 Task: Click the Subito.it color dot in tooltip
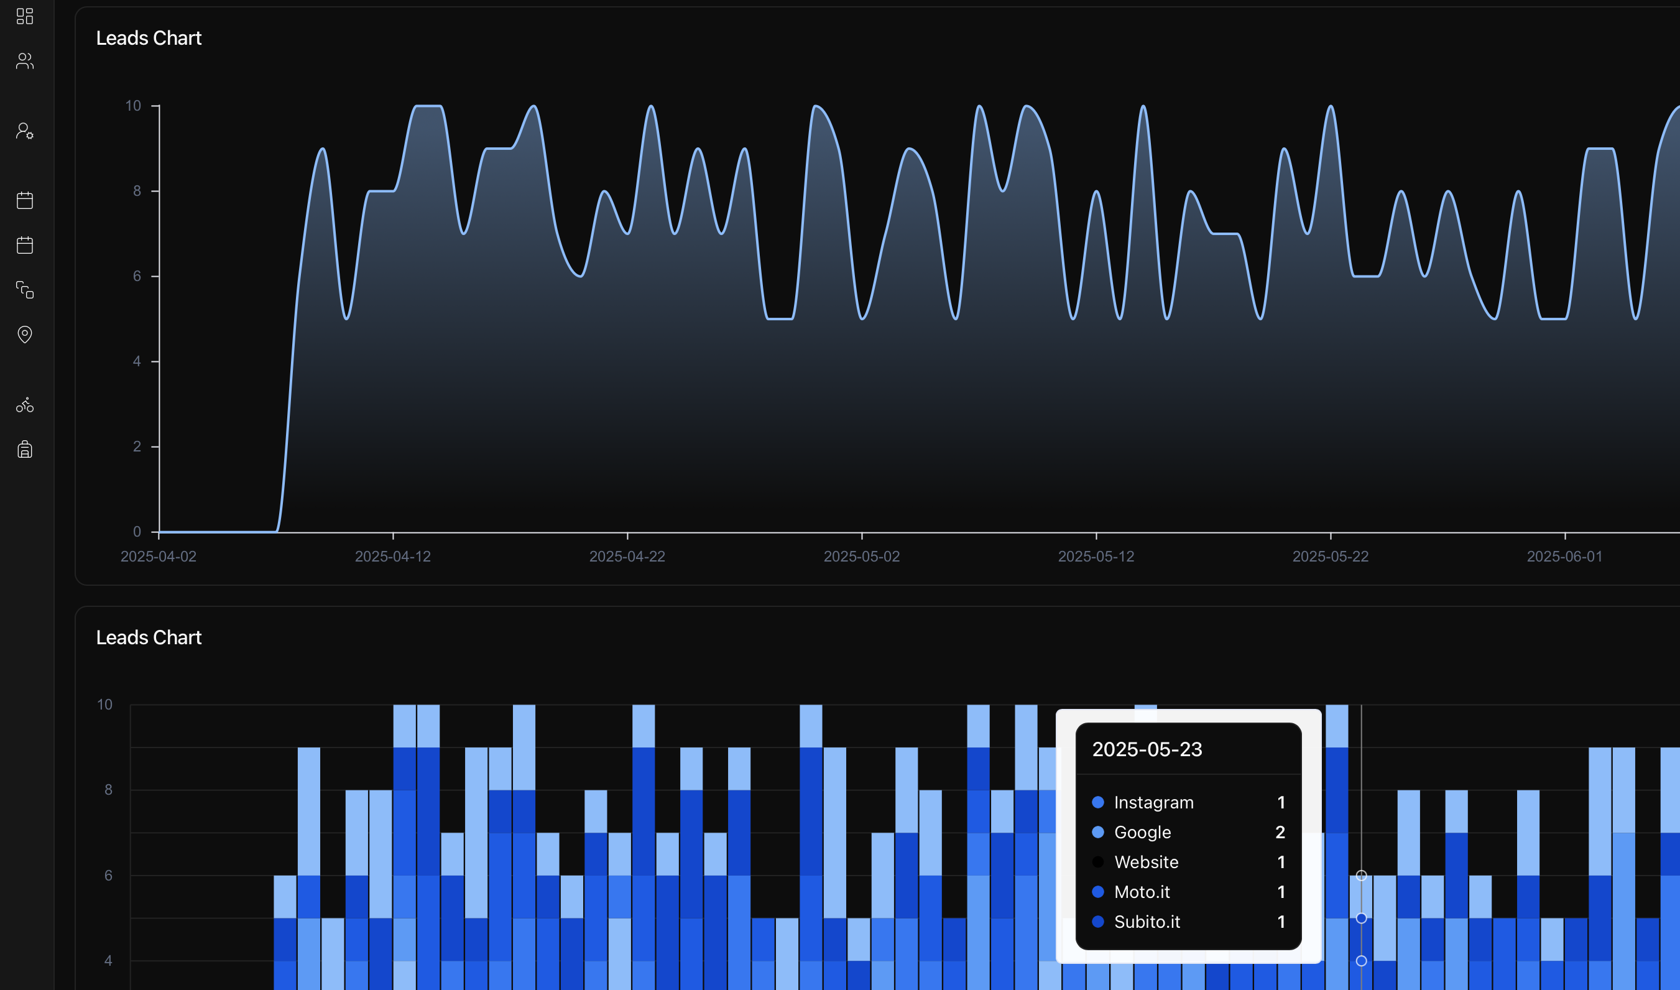click(x=1098, y=922)
